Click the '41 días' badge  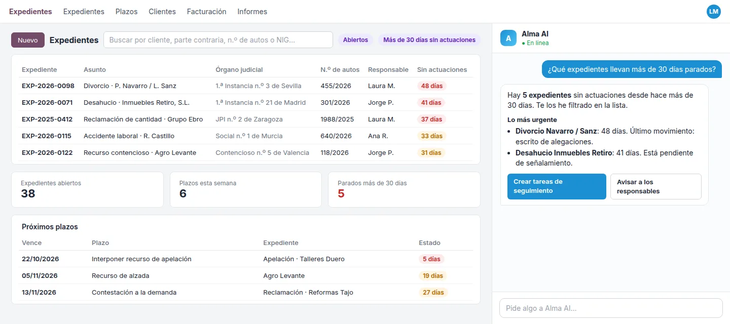pos(431,103)
